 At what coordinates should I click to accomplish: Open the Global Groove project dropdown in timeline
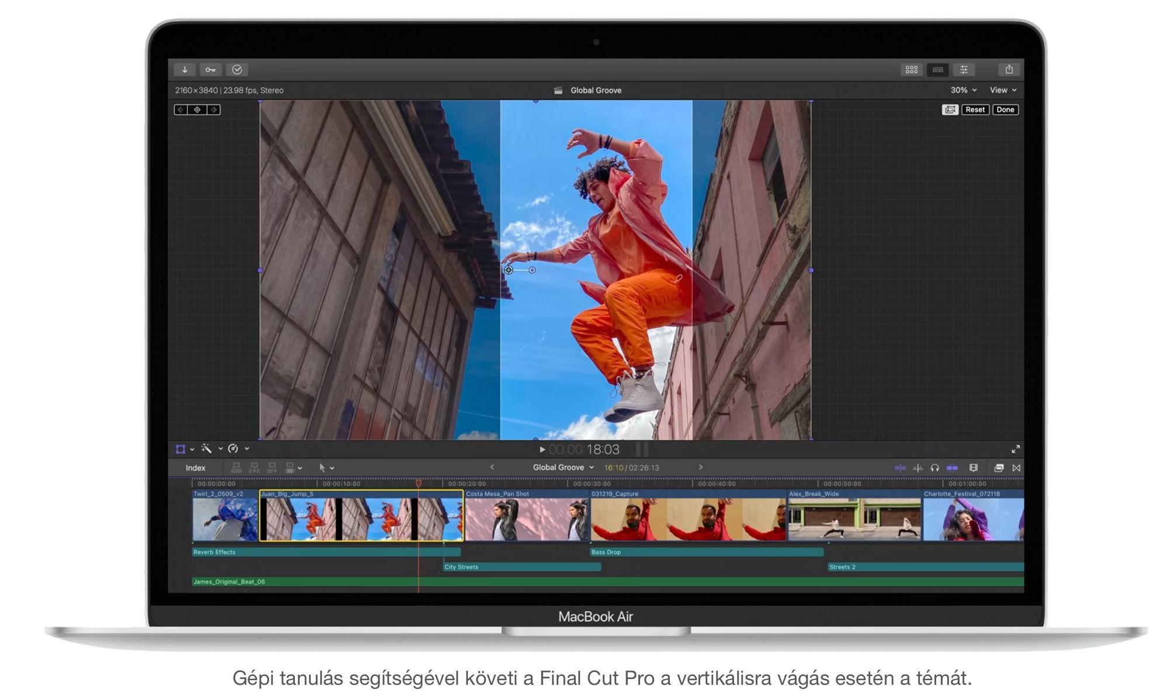563,467
